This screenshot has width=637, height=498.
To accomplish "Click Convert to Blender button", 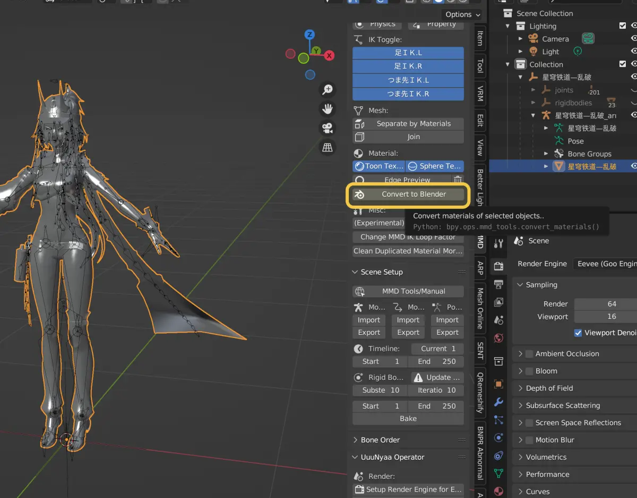I will coord(408,195).
